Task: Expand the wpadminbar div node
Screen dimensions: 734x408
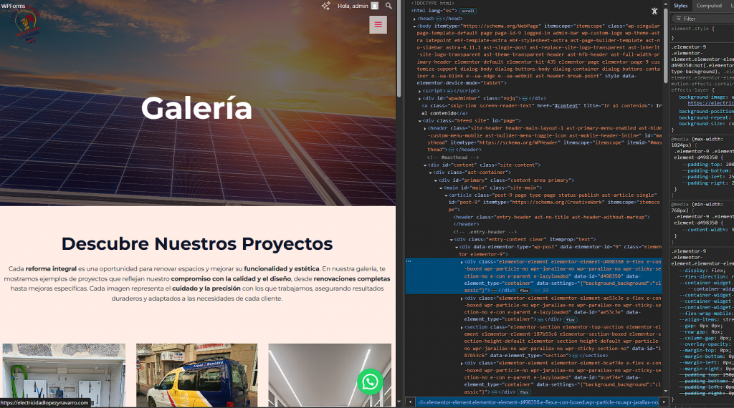Action: 420,98
